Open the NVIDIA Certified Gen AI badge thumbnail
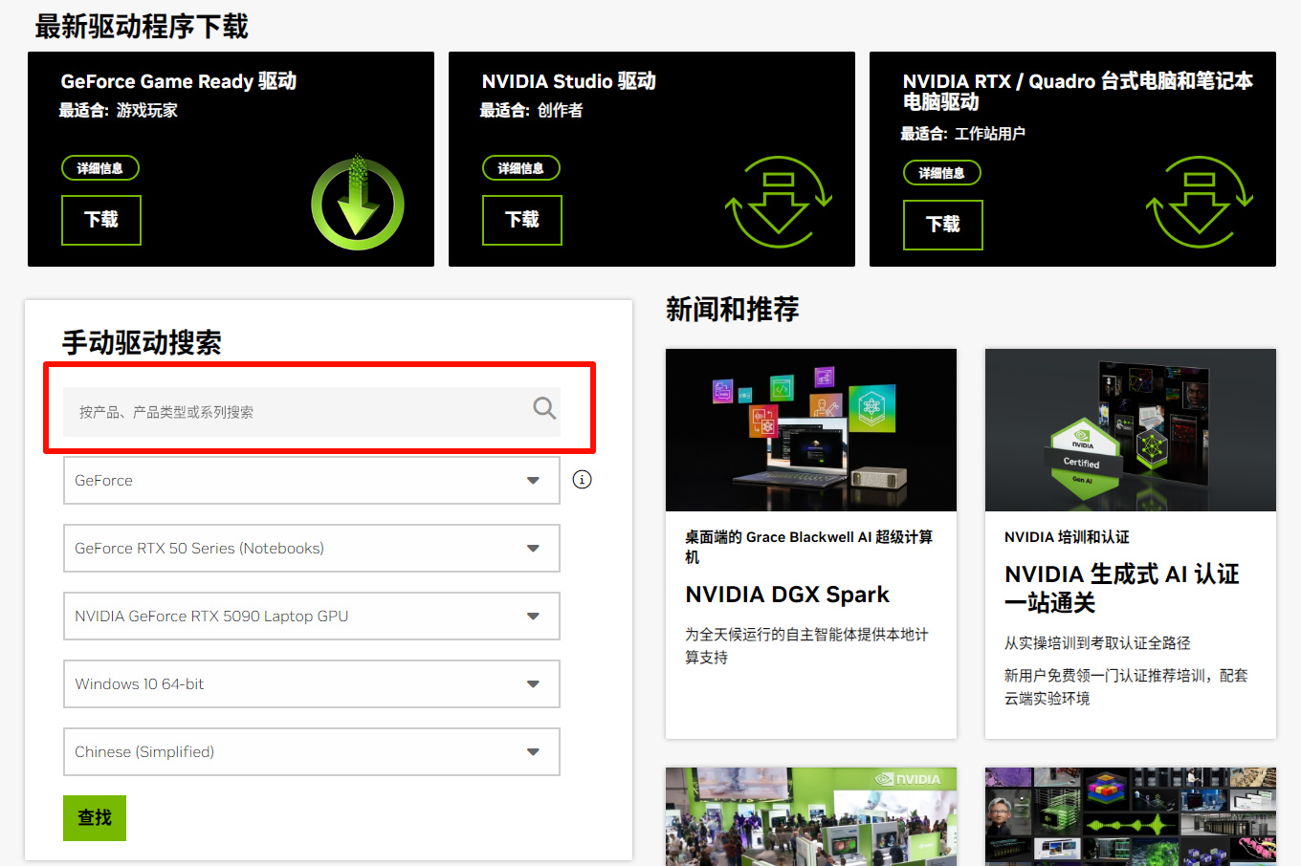1301x866 pixels. click(x=1131, y=430)
